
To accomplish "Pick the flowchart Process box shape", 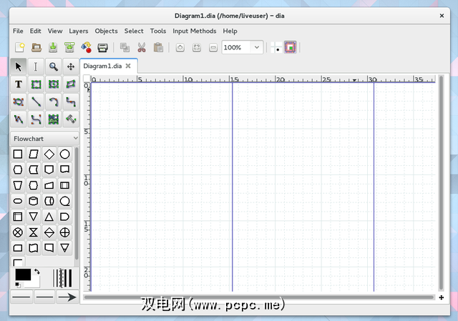I will point(18,154).
